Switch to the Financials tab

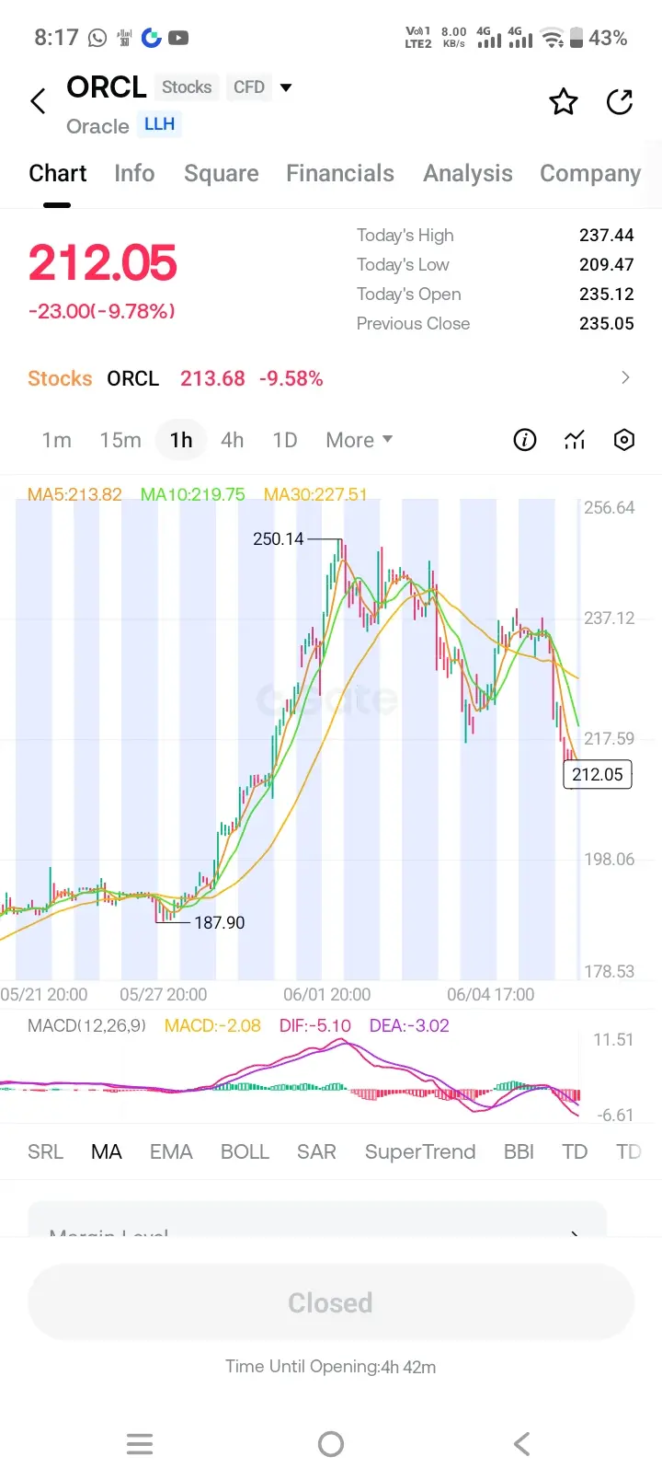340,173
